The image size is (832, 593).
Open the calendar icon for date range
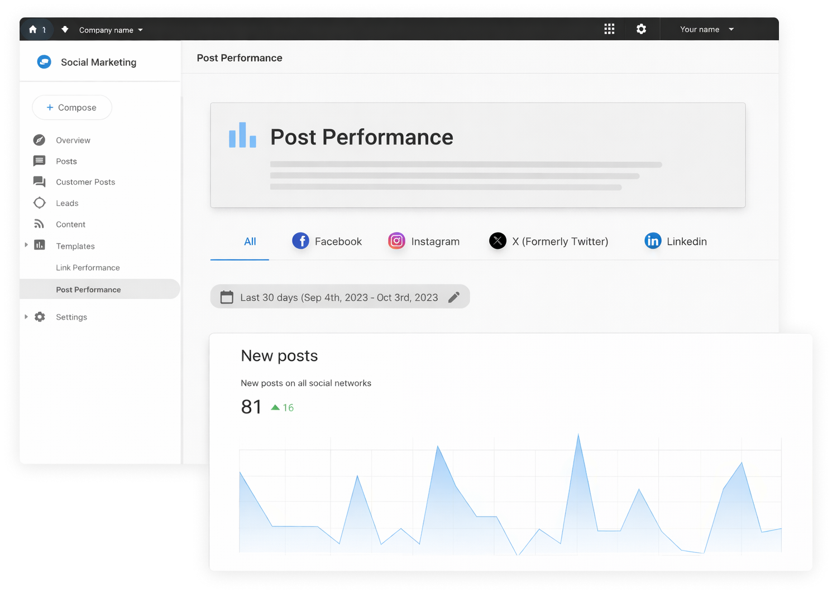click(227, 297)
